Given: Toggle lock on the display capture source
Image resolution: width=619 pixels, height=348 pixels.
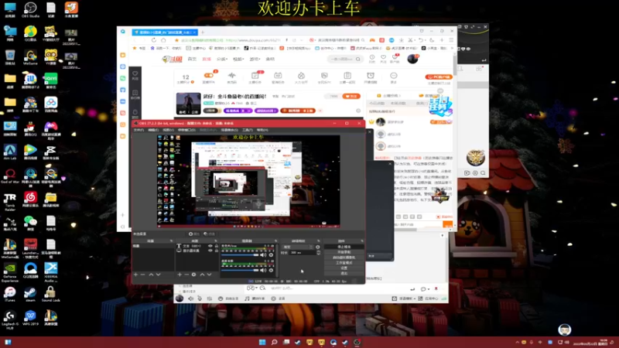Looking at the screenshot, I should pyautogui.click(x=216, y=250).
